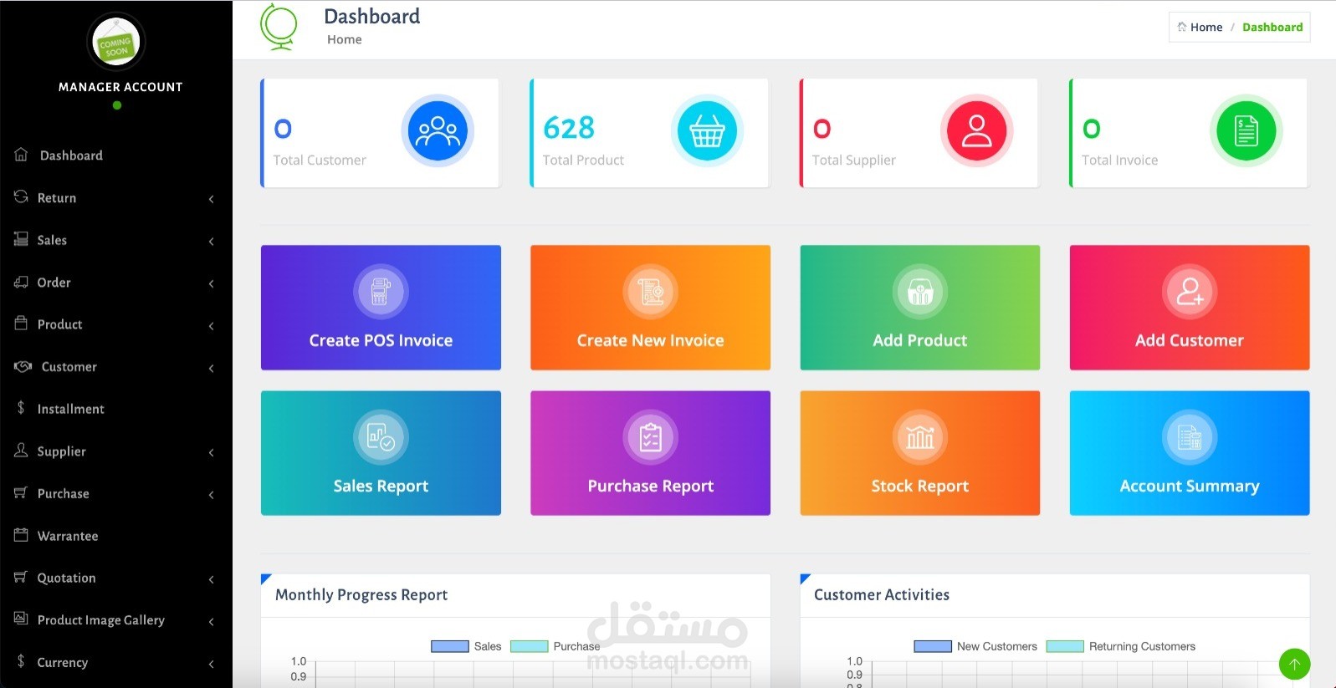Click the blue Sales legend color box

450,646
